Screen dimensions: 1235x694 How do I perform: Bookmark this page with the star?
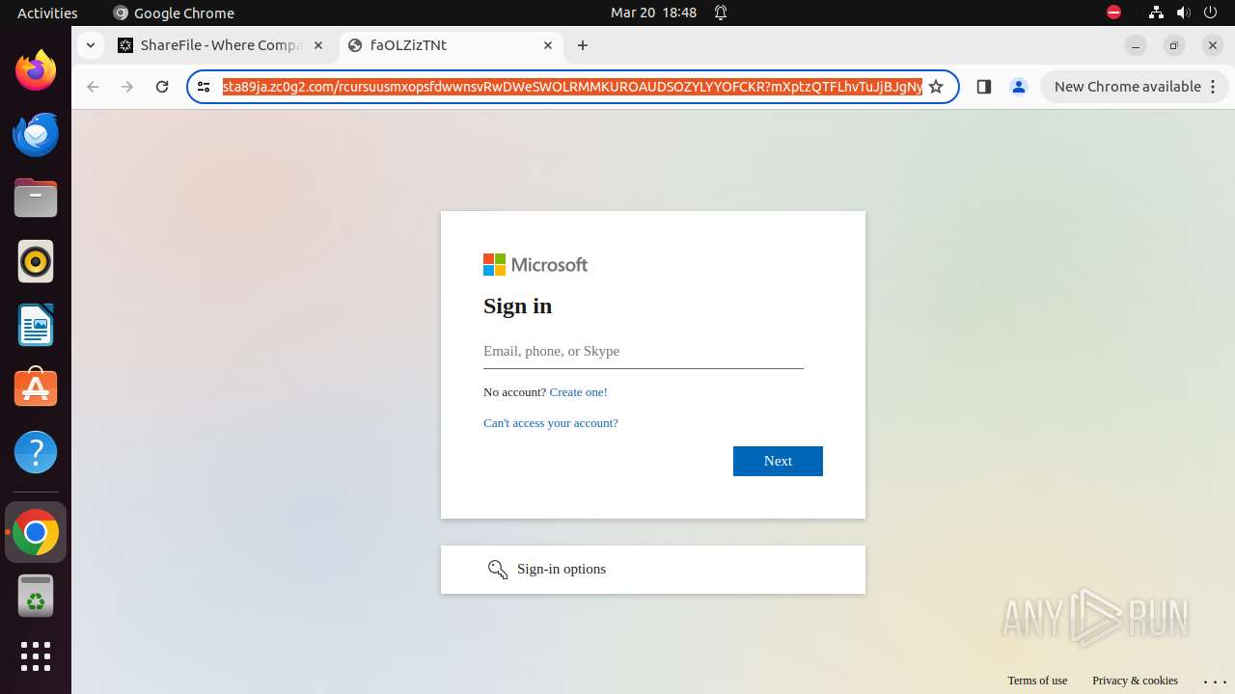point(936,87)
